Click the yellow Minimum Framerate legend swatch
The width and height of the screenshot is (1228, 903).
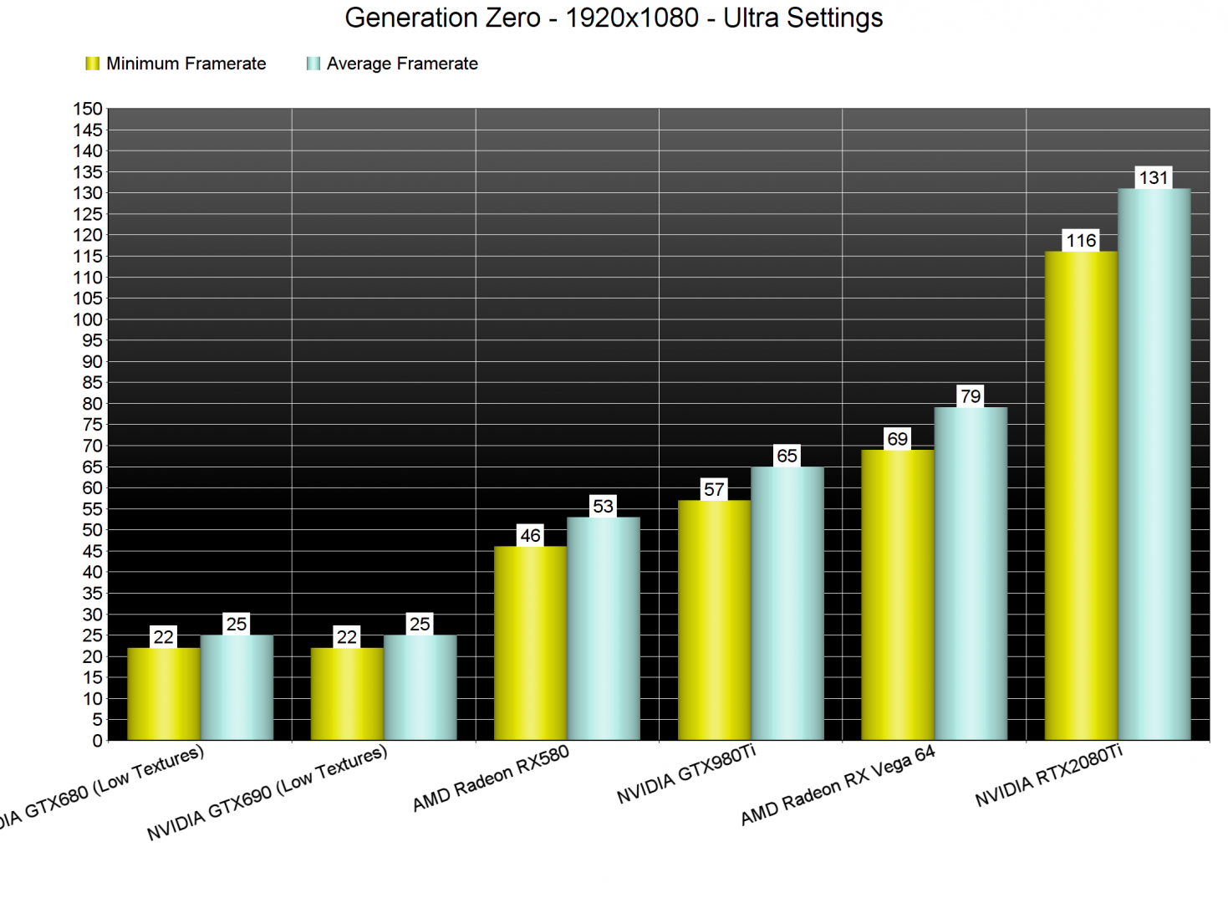(92, 64)
